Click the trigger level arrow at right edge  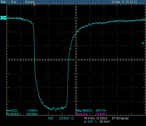click(x=143, y=43)
